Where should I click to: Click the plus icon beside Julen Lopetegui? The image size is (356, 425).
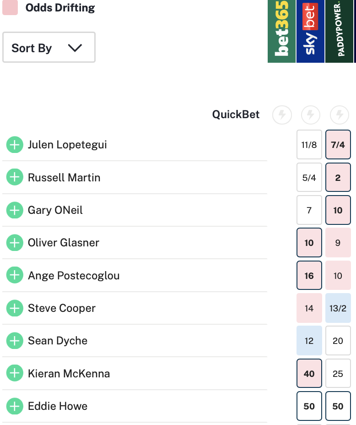[15, 145]
